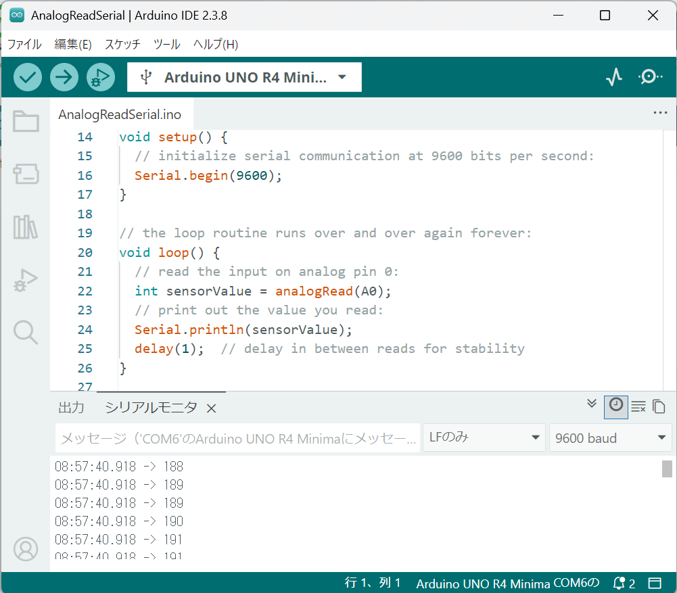Click the Upload arrow button

[64, 77]
